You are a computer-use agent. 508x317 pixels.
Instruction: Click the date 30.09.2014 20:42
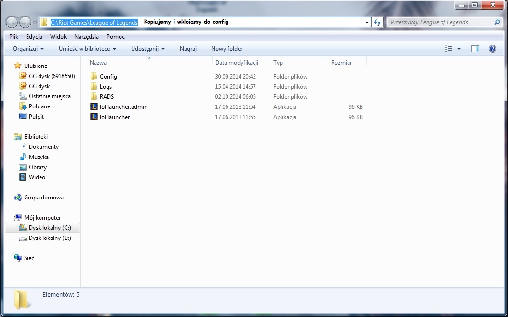[236, 77]
